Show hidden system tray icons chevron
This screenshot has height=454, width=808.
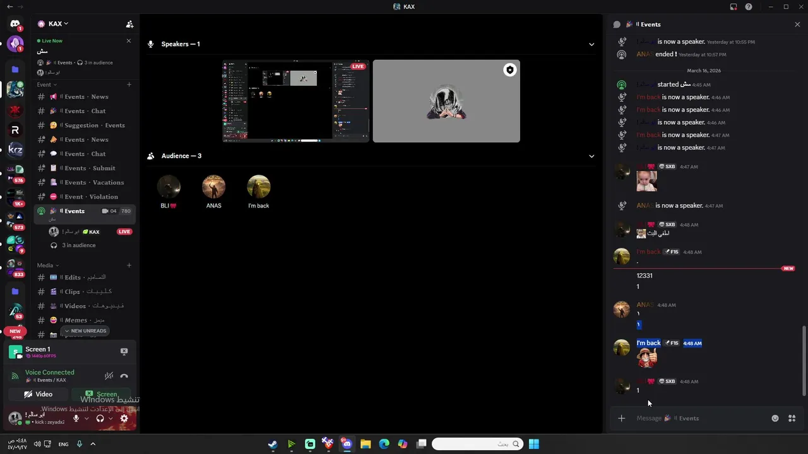pos(93,444)
